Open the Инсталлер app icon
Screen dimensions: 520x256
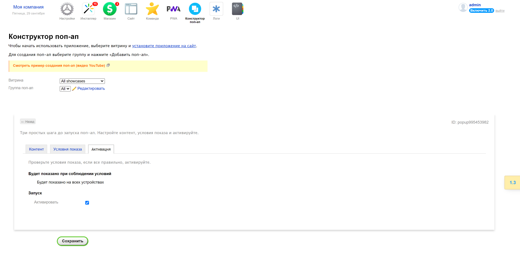88,9
